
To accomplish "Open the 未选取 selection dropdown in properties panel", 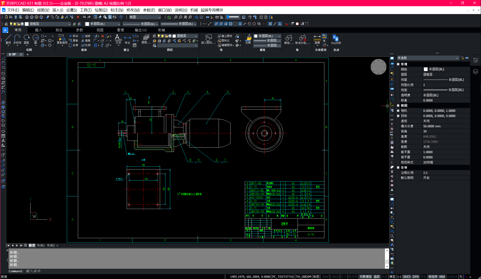I will (x=428, y=58).
